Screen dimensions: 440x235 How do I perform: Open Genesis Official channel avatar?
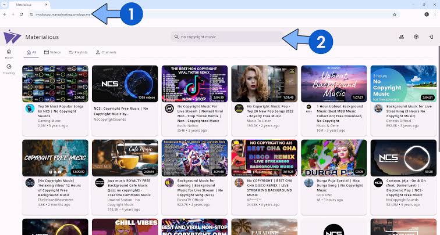tap(378, 109)
